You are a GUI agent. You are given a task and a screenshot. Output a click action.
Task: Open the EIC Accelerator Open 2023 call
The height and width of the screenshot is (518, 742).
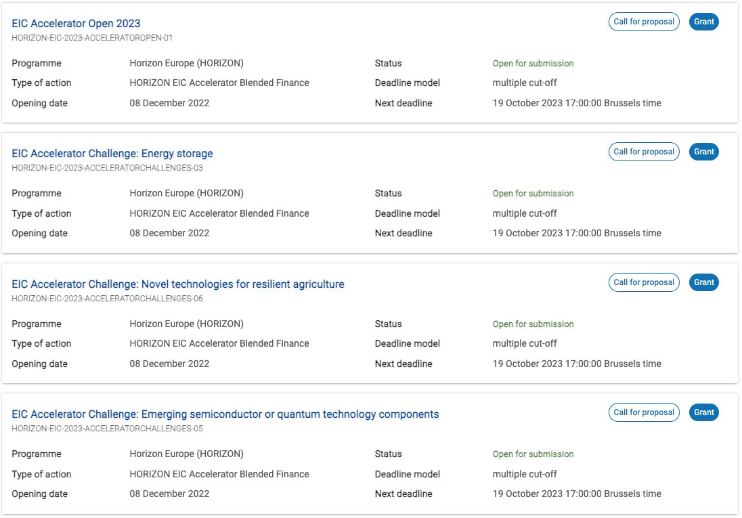(76, 23)
